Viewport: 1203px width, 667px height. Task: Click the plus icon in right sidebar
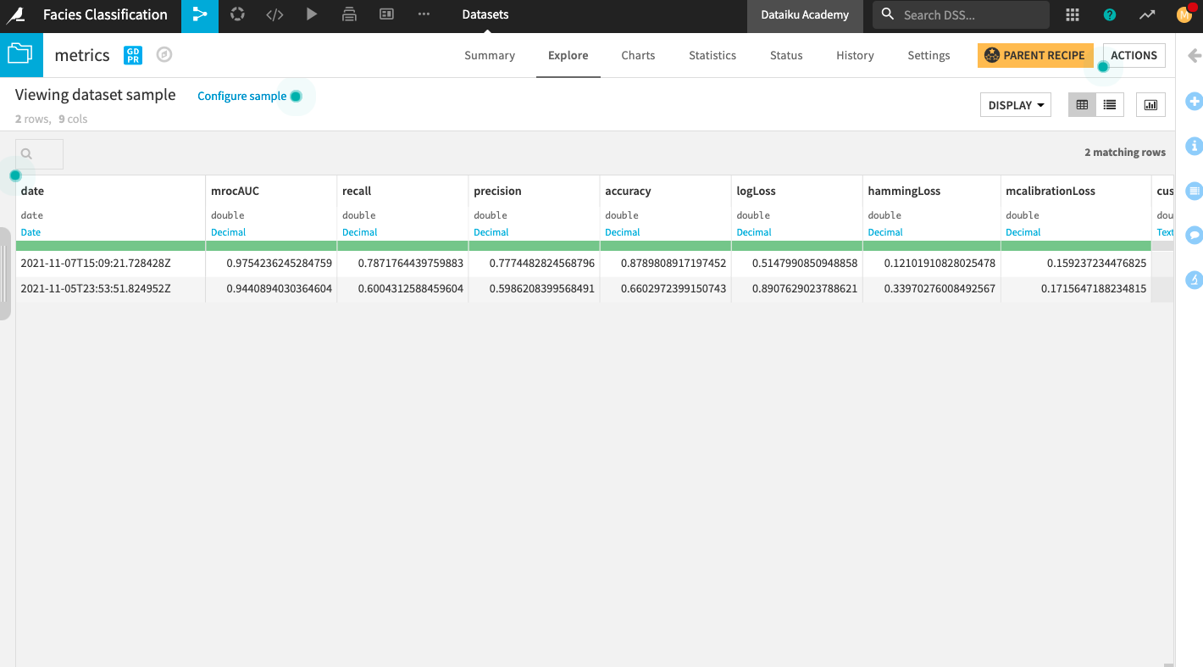(x=1195, y=102)
